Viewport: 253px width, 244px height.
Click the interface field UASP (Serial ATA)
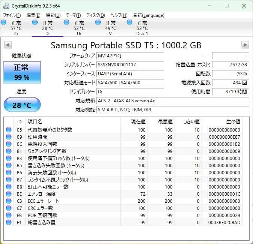tap(130, 74)
